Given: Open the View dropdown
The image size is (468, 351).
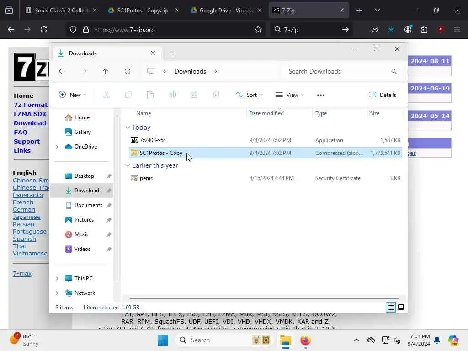Looking at the screenshot, I should click(x=289, y=95).
